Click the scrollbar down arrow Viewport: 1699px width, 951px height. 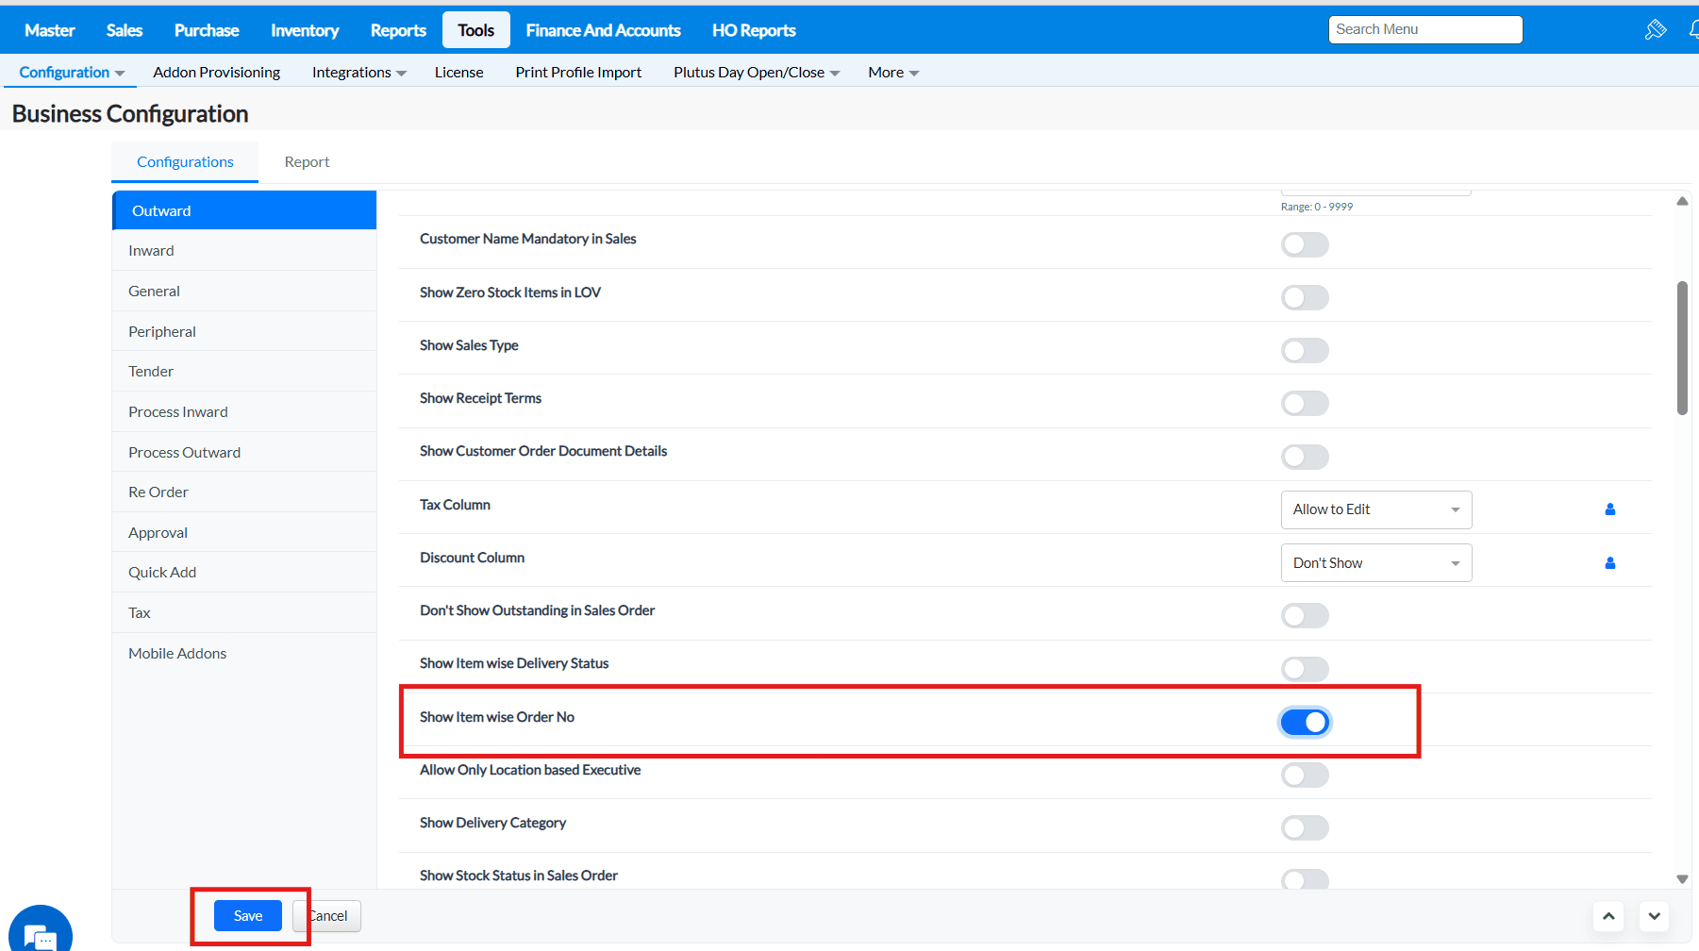click(x=1682, y=878)
